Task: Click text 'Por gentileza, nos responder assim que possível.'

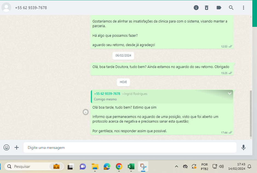Action: click(x=129, y=131)
